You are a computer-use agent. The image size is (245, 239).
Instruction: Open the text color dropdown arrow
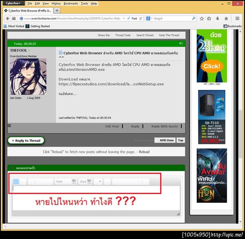tap(100, 181)
